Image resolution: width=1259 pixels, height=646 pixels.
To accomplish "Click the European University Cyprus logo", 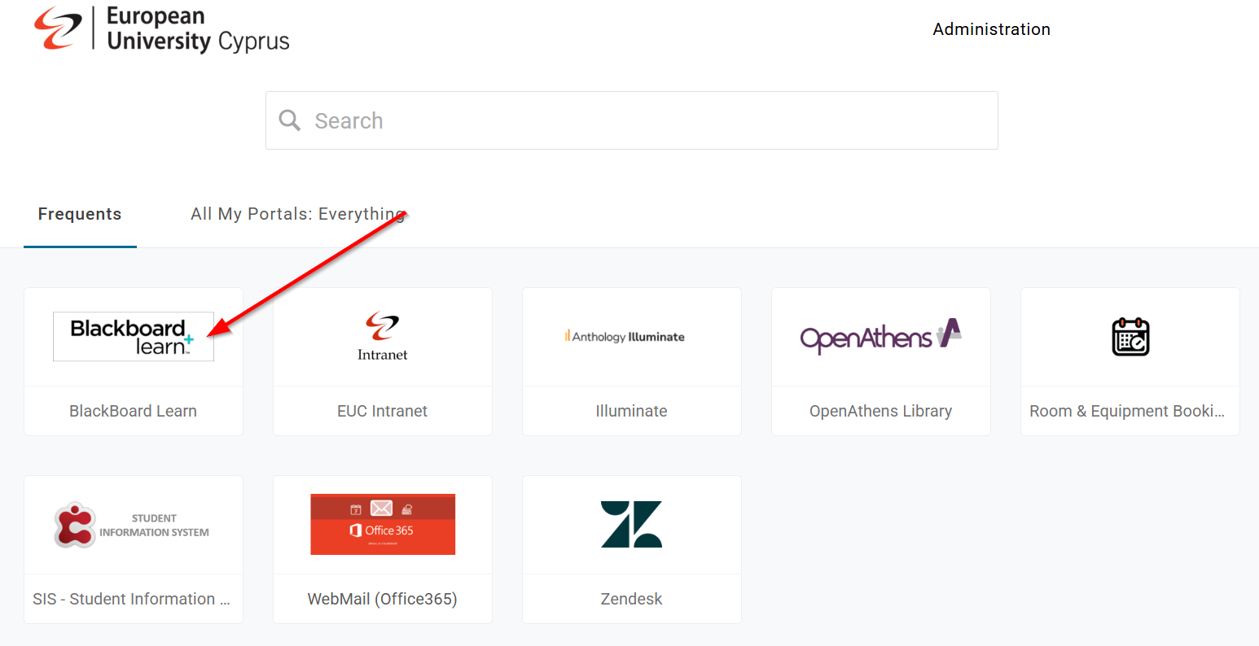I will tap(160, 28).
